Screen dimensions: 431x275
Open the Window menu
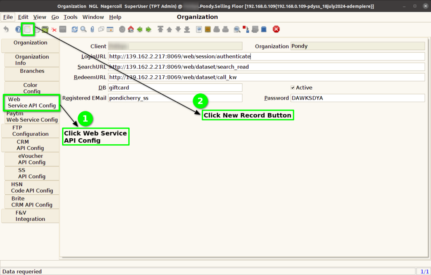[x=93, y=17]
